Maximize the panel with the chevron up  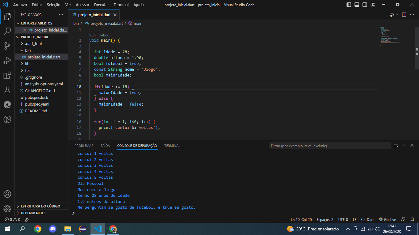coord(404,146)
